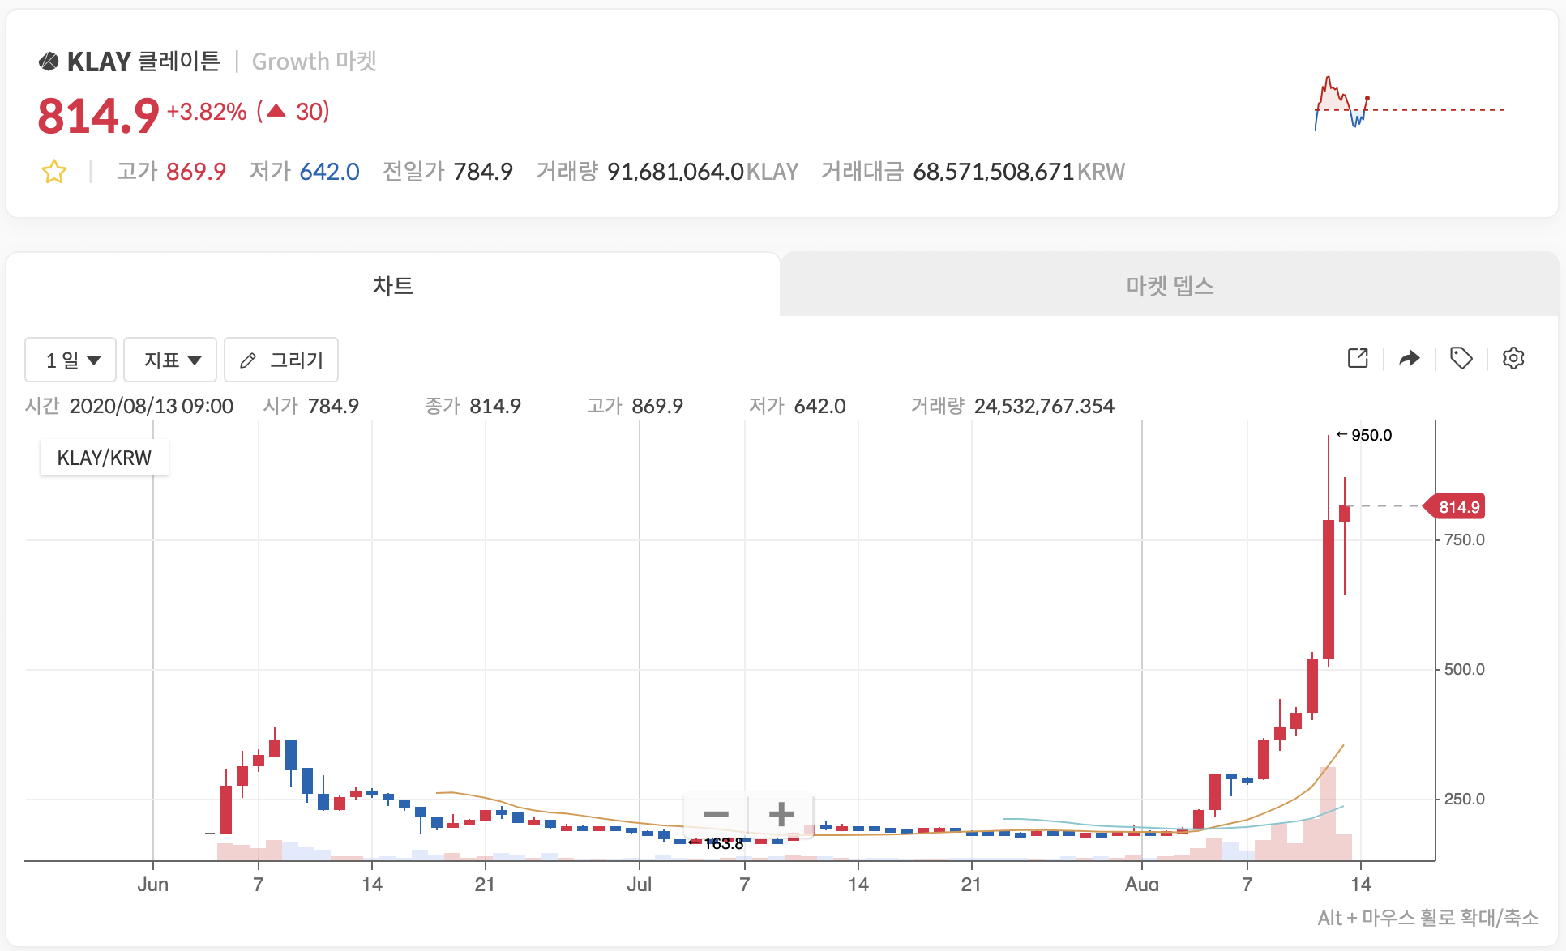Screen dimensions: 1566x951
Task: Click the price tag icon
Action: tap(1461, 358)
